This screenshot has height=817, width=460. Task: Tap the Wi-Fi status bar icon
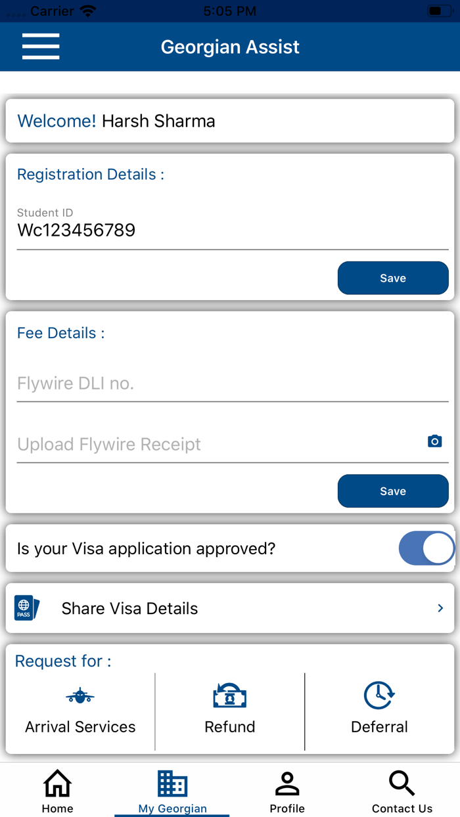[x=87, y=11]
